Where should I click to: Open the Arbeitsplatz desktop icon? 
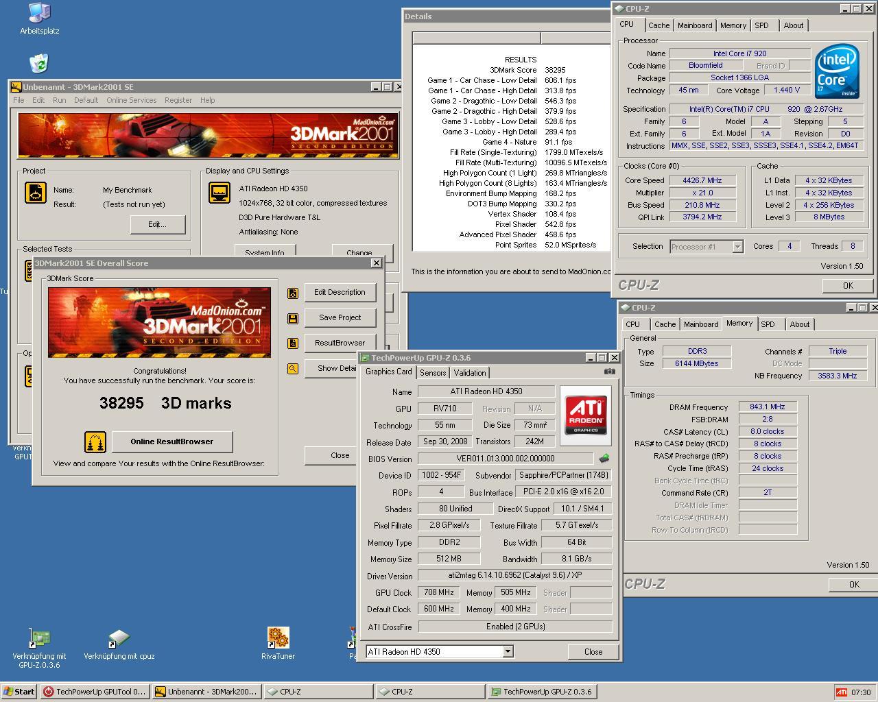click(x=39, y=19)
